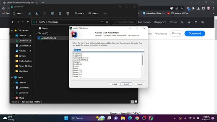Open See more ellipsis in Explorer toolbar
The image size is (217, 122).
[105, 14]
